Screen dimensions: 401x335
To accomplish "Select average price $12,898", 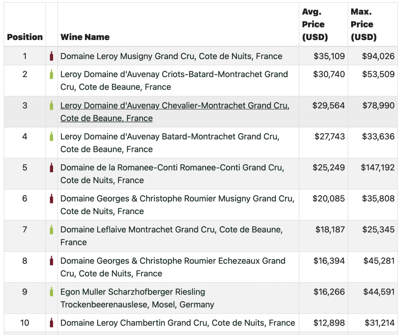I will pyautogui.click(x=329, y=323).
